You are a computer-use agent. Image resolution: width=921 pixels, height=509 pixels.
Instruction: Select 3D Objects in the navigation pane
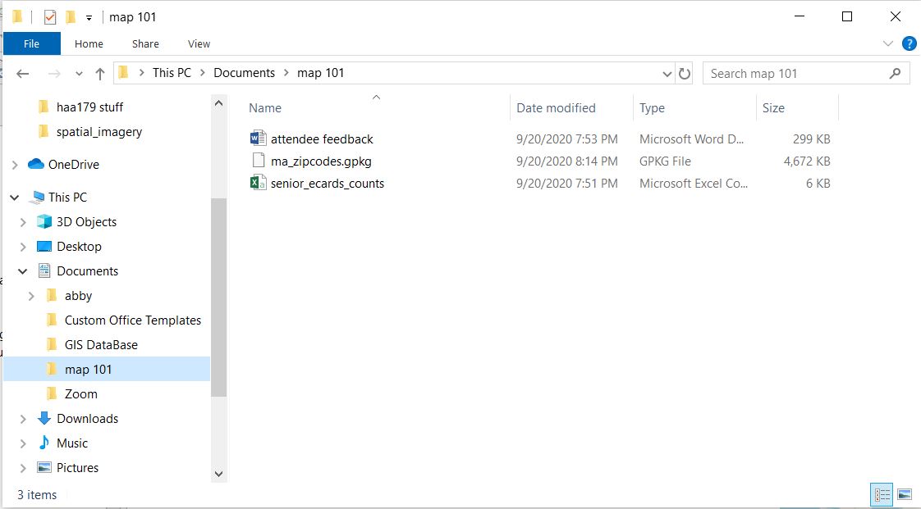coord(86,221)
